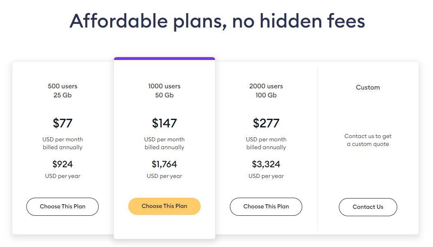
Task: Select the 1000 users 50 Gb label
Action: point(164,90)
